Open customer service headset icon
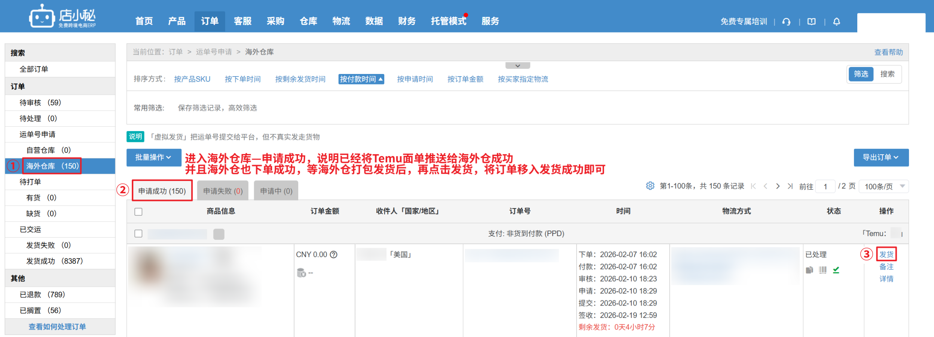This screenshot has height=337, width=934. pyautogui.click(x=786, y=22)
